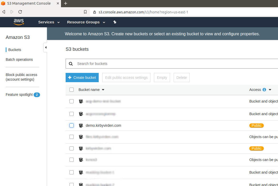
Task: Open the Batch operations sidebar link
Action: coord(19,60)
